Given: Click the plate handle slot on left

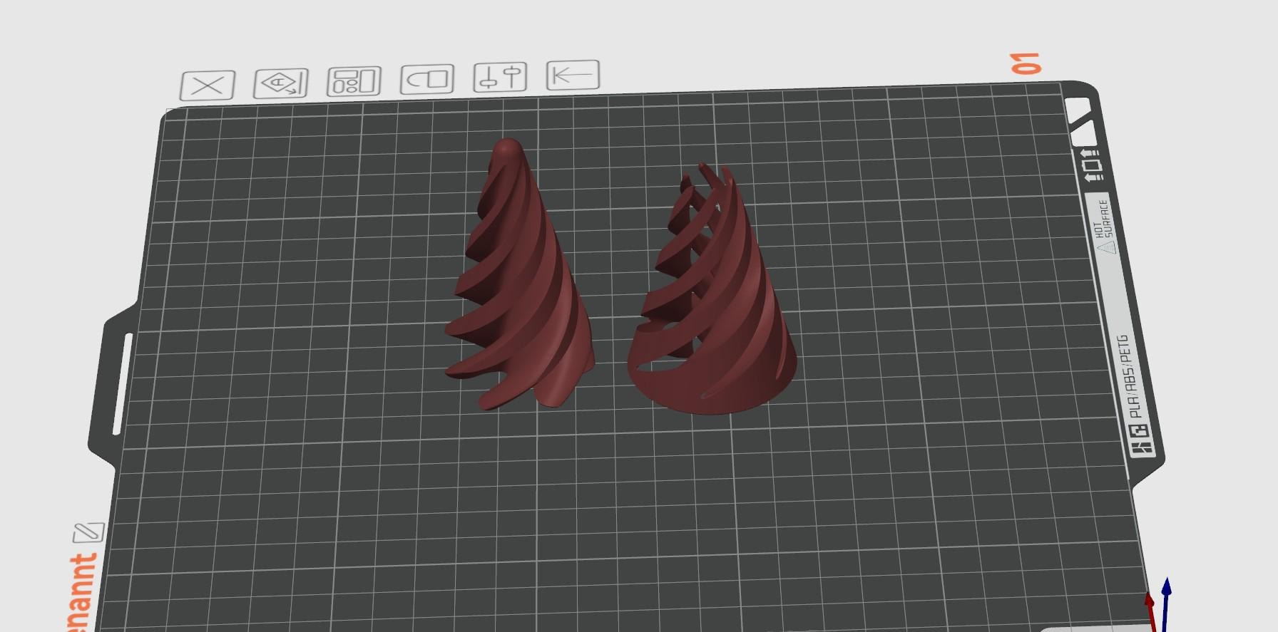Looking at the screenshot, I should [122, 383].
